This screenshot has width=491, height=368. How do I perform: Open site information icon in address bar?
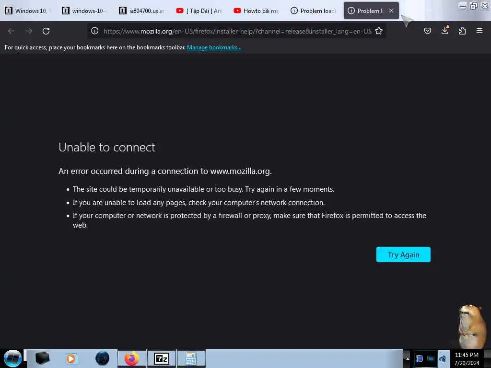point(94,31)
